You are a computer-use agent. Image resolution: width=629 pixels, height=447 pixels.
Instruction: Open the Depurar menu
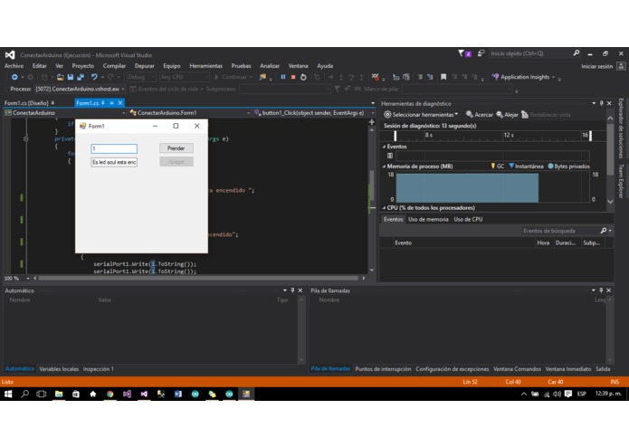145,66
